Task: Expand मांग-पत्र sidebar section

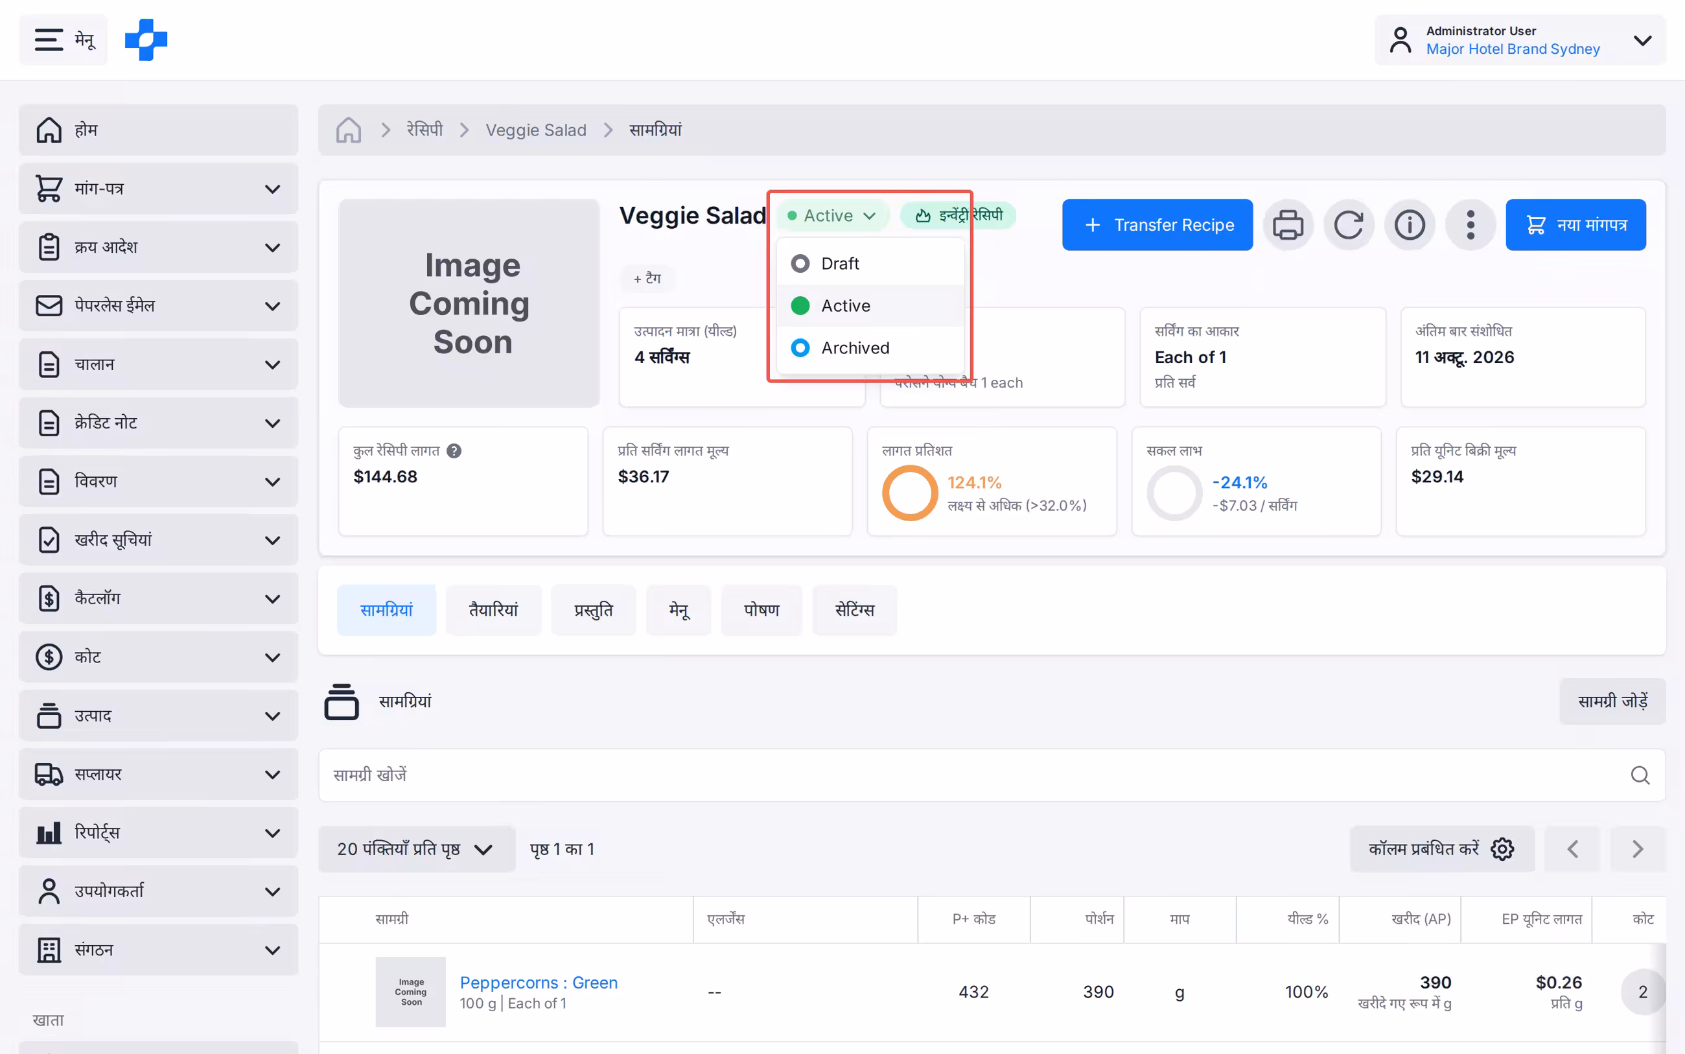Action: [x=159, y=189]
